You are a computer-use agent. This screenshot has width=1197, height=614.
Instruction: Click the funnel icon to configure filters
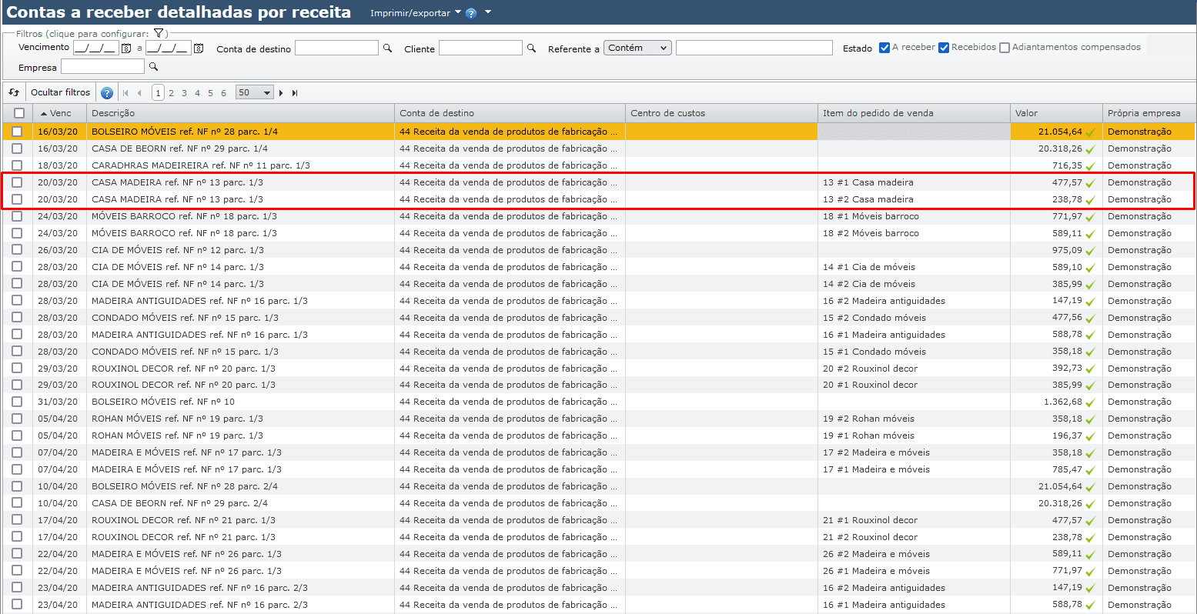(x=158, y=33)
